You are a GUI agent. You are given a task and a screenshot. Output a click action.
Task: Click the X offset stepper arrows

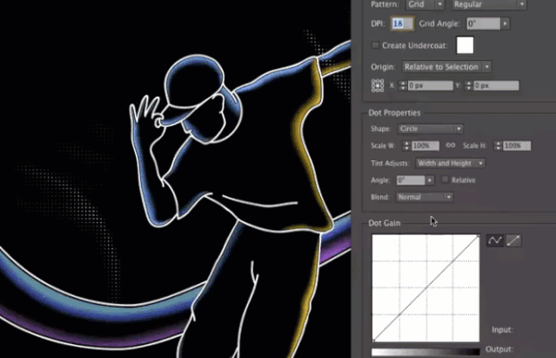pyautogui.click(x=403, y=85)
